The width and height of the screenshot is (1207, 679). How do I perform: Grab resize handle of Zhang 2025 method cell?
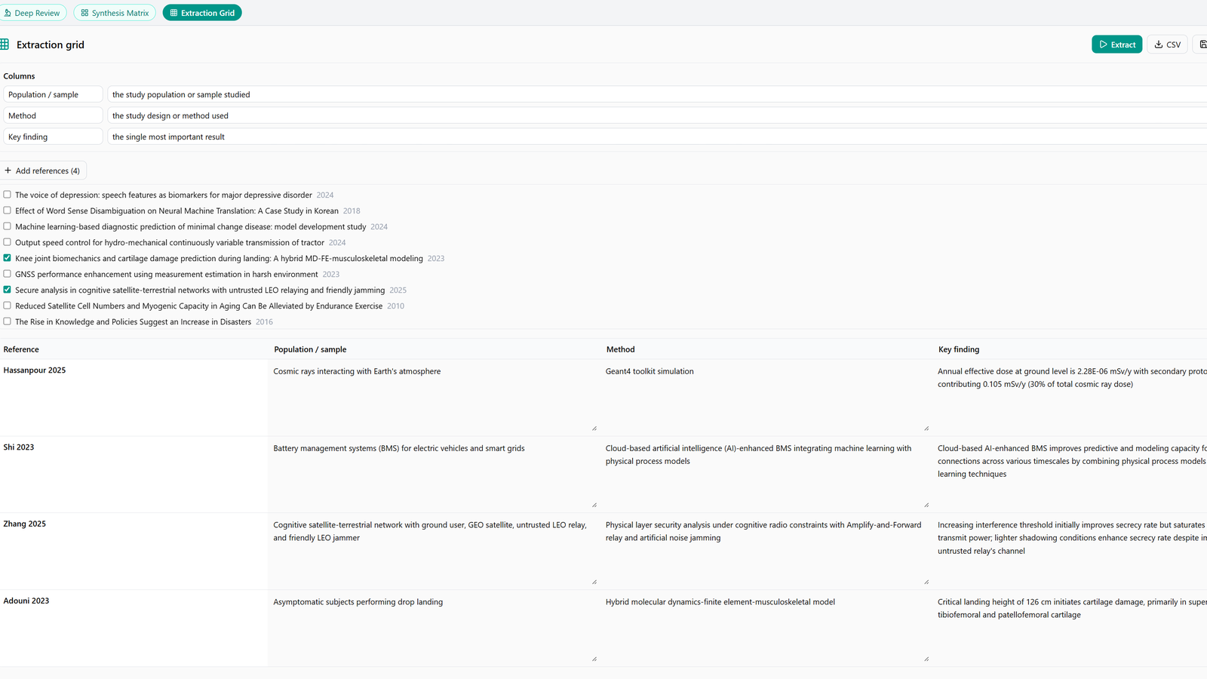926,582
